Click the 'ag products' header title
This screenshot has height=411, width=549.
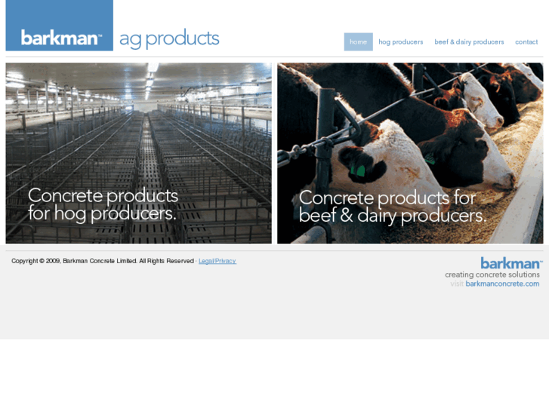click(x=169, y=38)
